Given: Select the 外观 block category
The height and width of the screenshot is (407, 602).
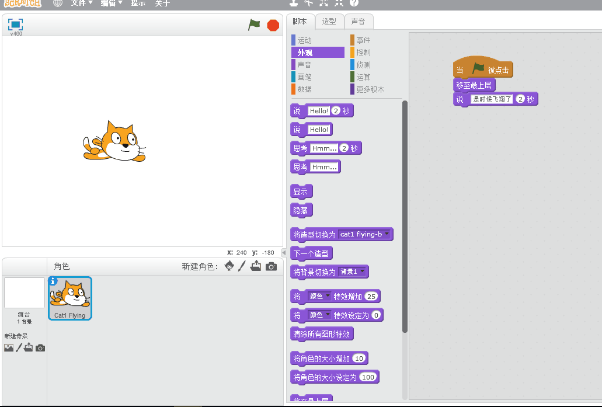Looking at the screenshot, I should (318, 53).
